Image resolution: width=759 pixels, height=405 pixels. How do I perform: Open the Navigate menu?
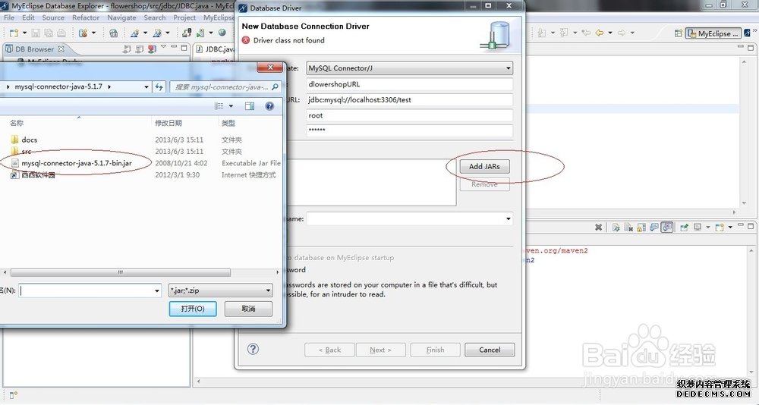coord(121,17)
